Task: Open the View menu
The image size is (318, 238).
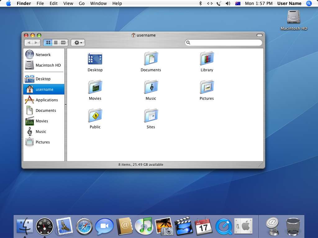Action: 68,3
